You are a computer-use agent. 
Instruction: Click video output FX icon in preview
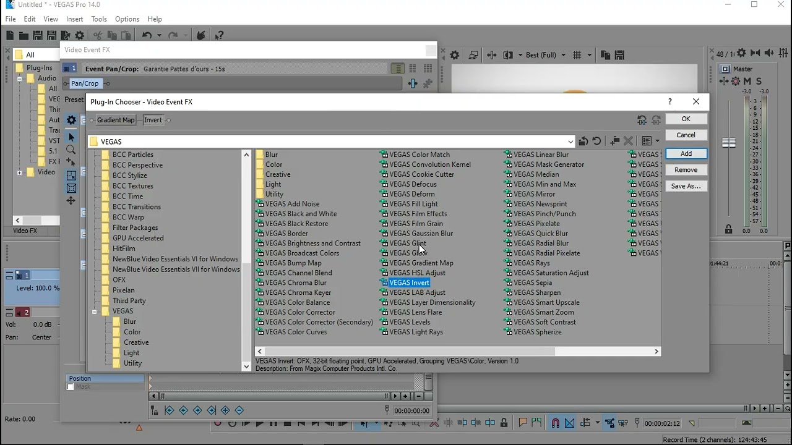[492, 55]
